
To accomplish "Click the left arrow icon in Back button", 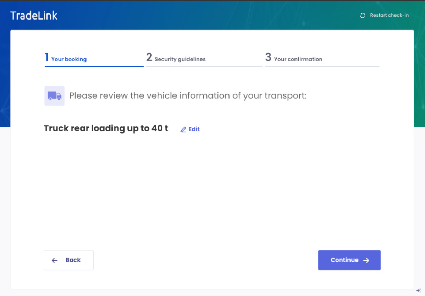I will 55,261.
